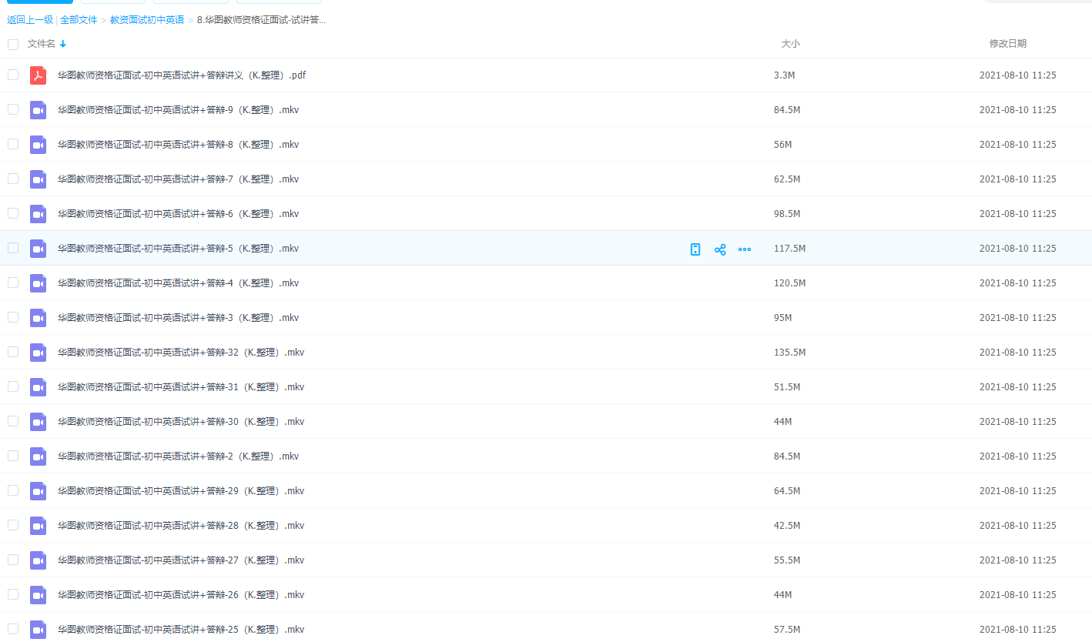This screenshot has height=642, width=1092.
Task: Tick the select-all checkbox beside 文件名 header
Action: coord(13,45)
